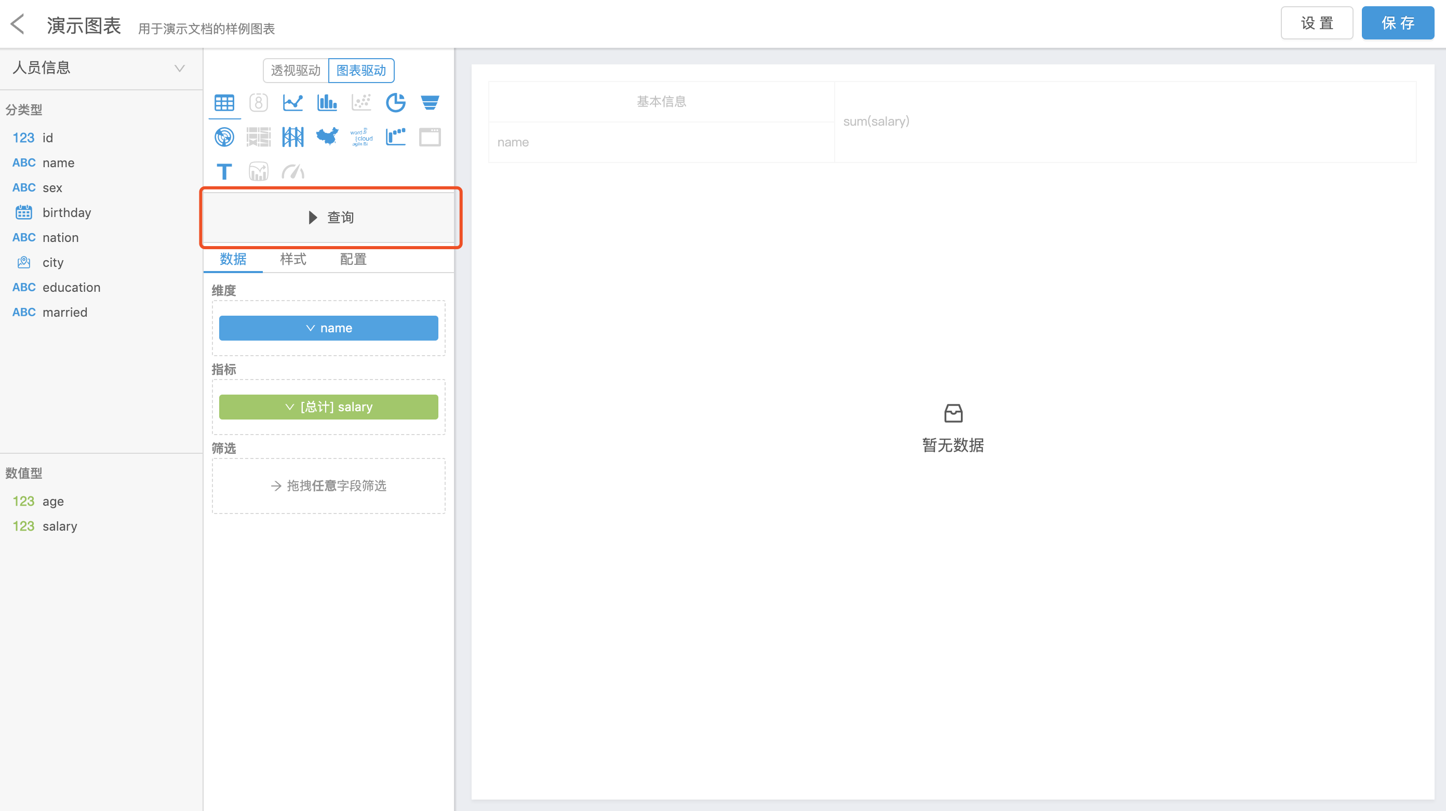Select the radar chart icon

click(x=224, y=137)
